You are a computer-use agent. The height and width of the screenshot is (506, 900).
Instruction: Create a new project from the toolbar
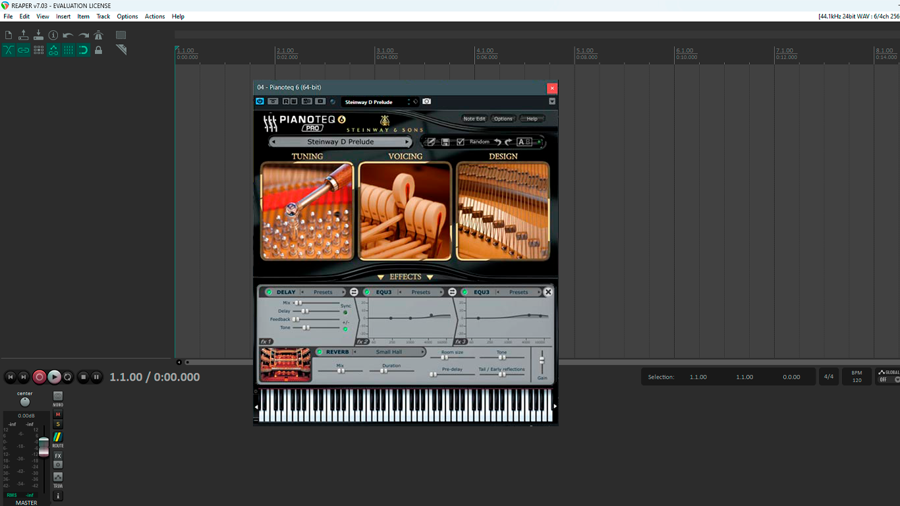pos(9,35)
